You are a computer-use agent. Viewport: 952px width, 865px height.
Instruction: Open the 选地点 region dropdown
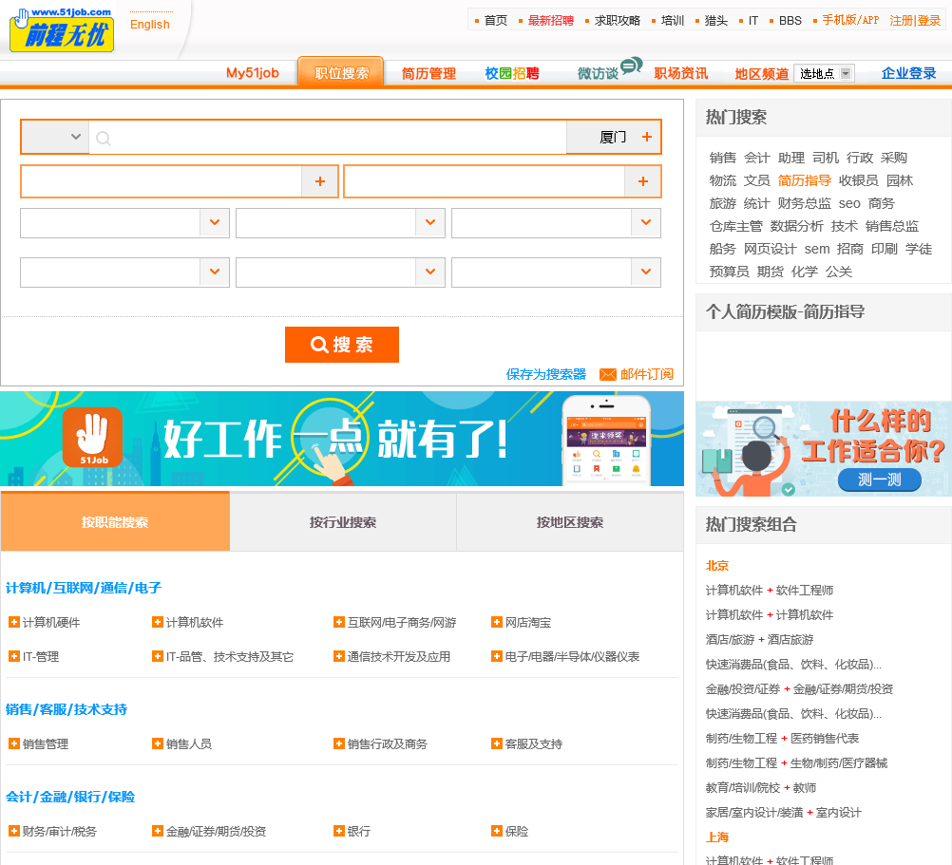pos(825,73)
